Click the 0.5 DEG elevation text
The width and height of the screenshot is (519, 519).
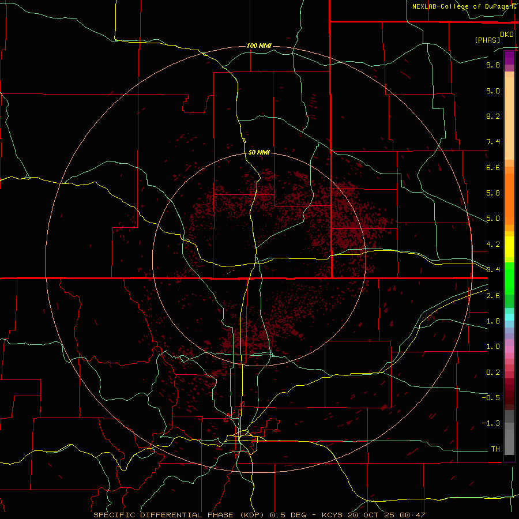tap(287, 515)
